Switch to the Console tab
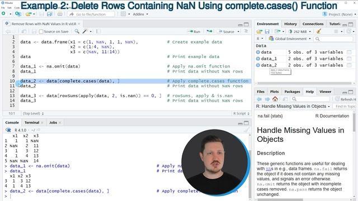 12,122
